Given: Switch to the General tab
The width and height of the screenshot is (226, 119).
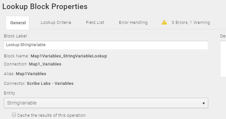Looking at the screenshot, I should (17, 23).
